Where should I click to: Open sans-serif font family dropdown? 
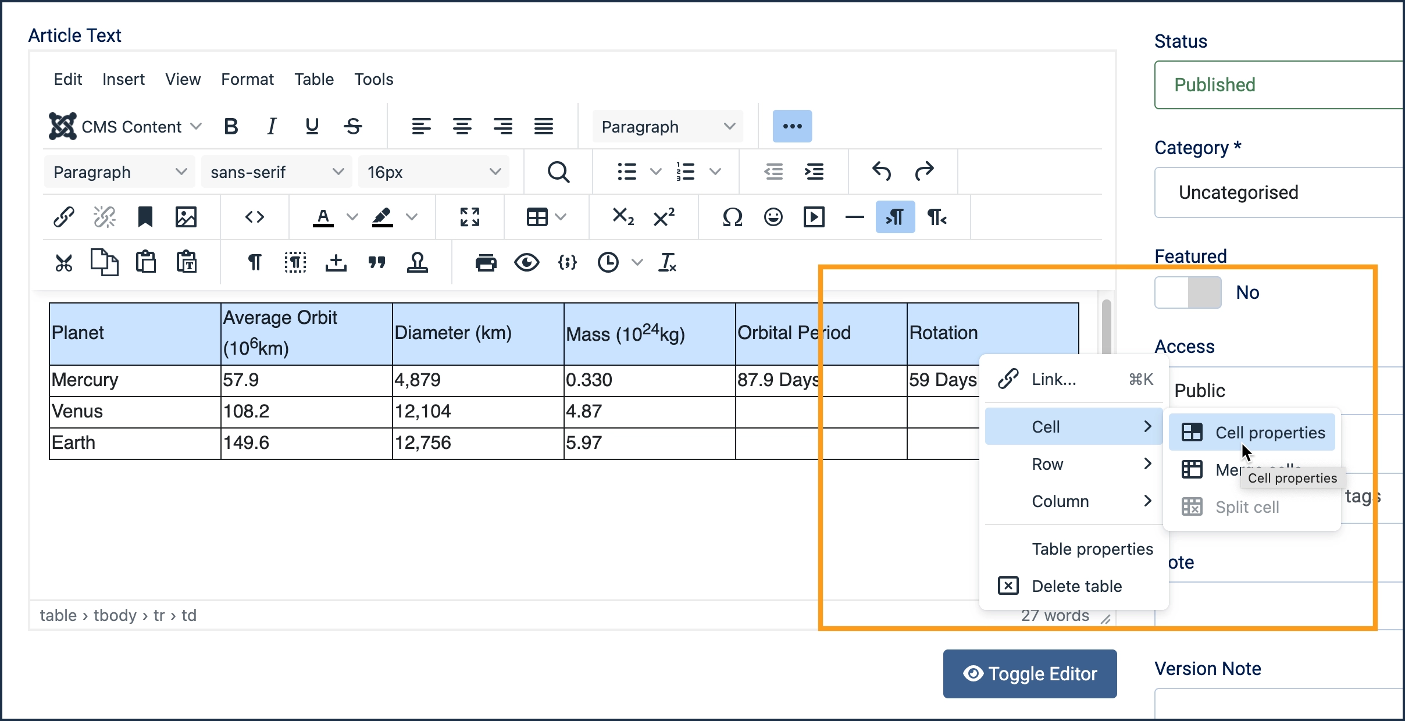(x=277, y=172)
